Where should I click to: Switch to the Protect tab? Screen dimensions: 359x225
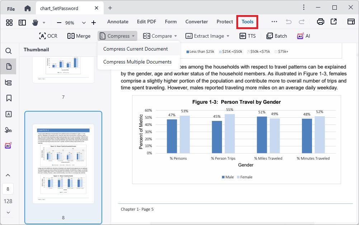[225, 22]
